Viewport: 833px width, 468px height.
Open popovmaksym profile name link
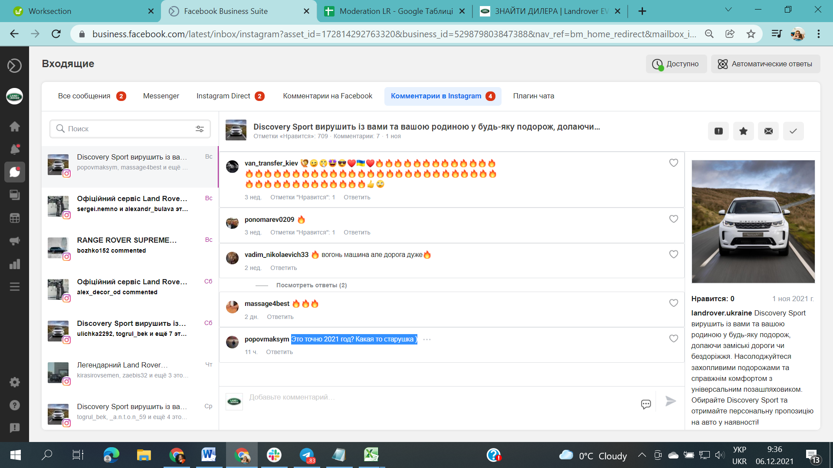click(266, 339)
